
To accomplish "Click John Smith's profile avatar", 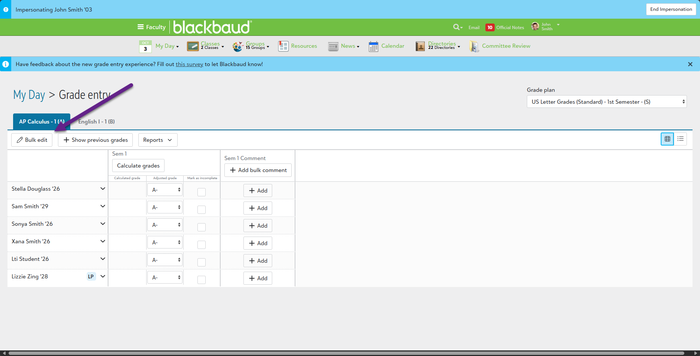I will pos(535,26).
